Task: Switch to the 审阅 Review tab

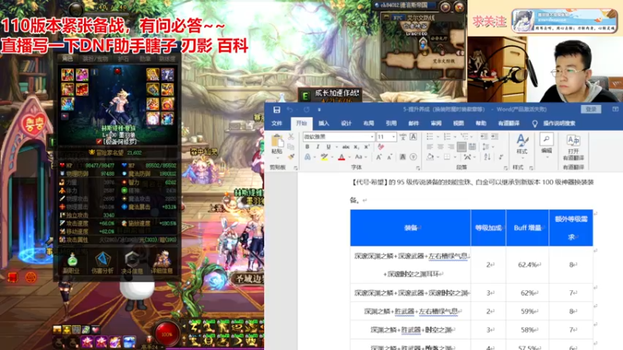Action: (436, 124)
